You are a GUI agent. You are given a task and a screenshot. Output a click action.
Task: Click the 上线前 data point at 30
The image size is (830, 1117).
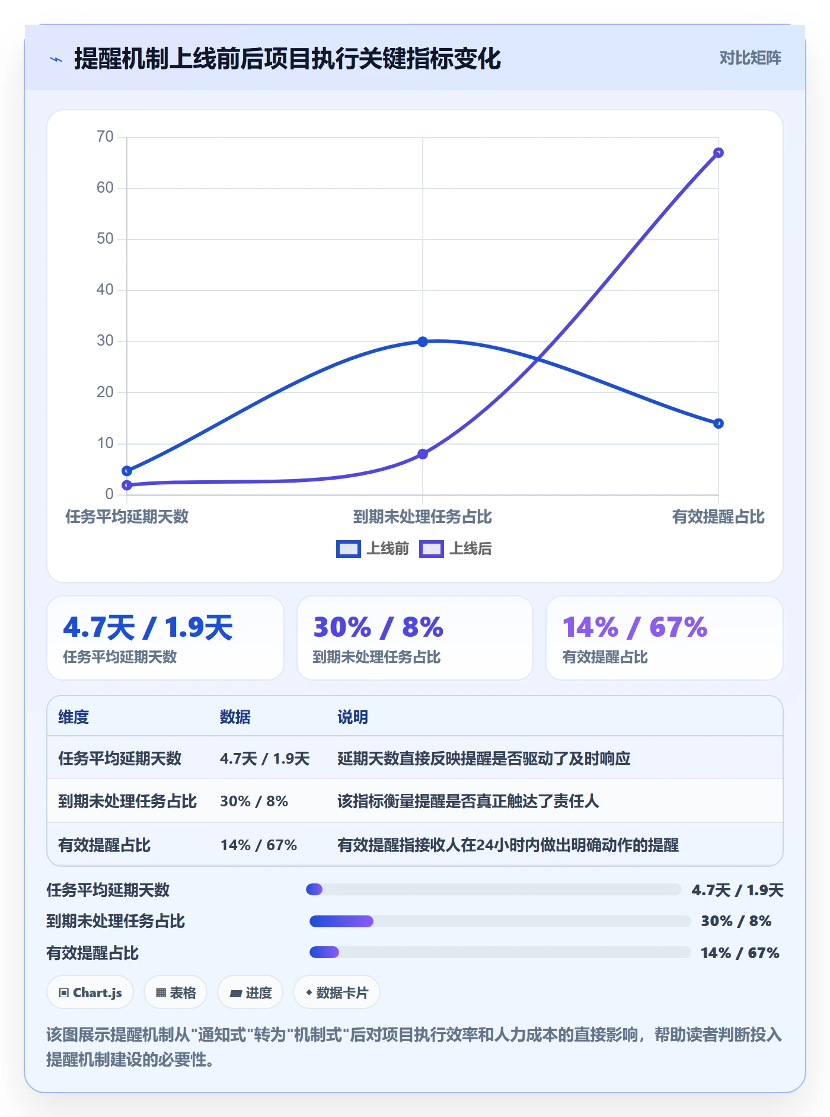pyautogui.click(x=423, y=342)
